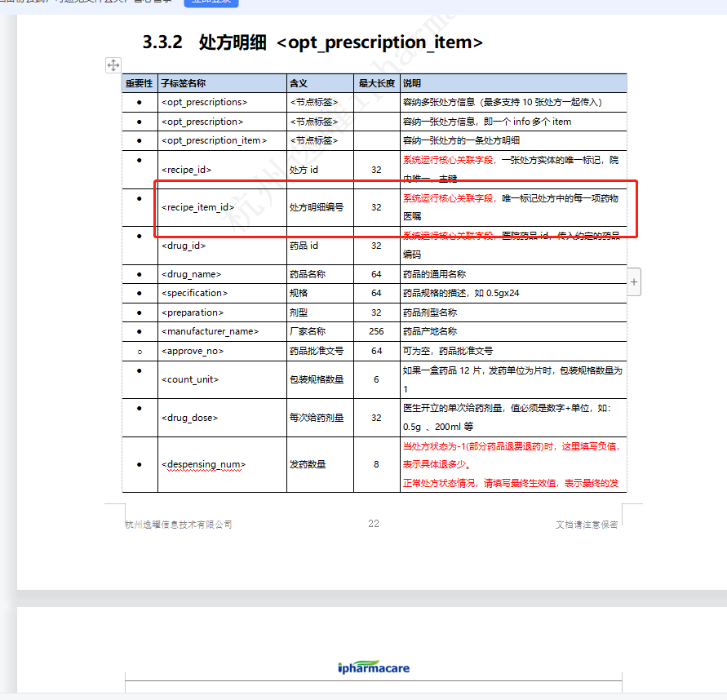
Task: Click description '药品剂型名称'
Action: pos(430,312)
